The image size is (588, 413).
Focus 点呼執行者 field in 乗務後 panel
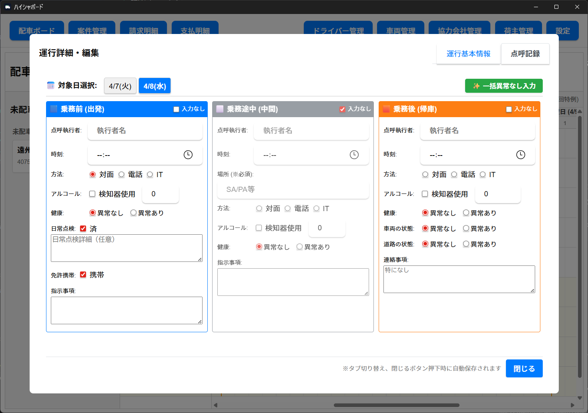tap(478, 131)
